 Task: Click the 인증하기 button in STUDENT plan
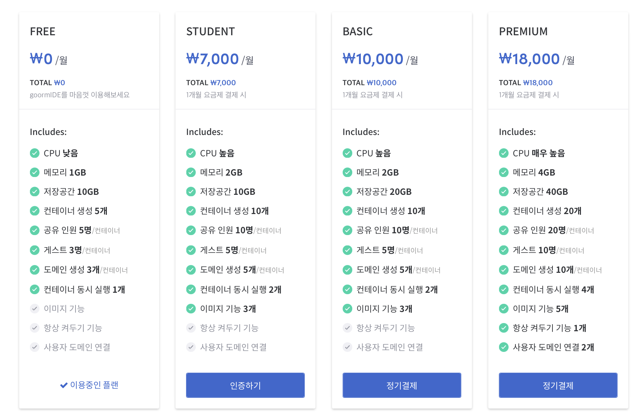pos(245,385)
